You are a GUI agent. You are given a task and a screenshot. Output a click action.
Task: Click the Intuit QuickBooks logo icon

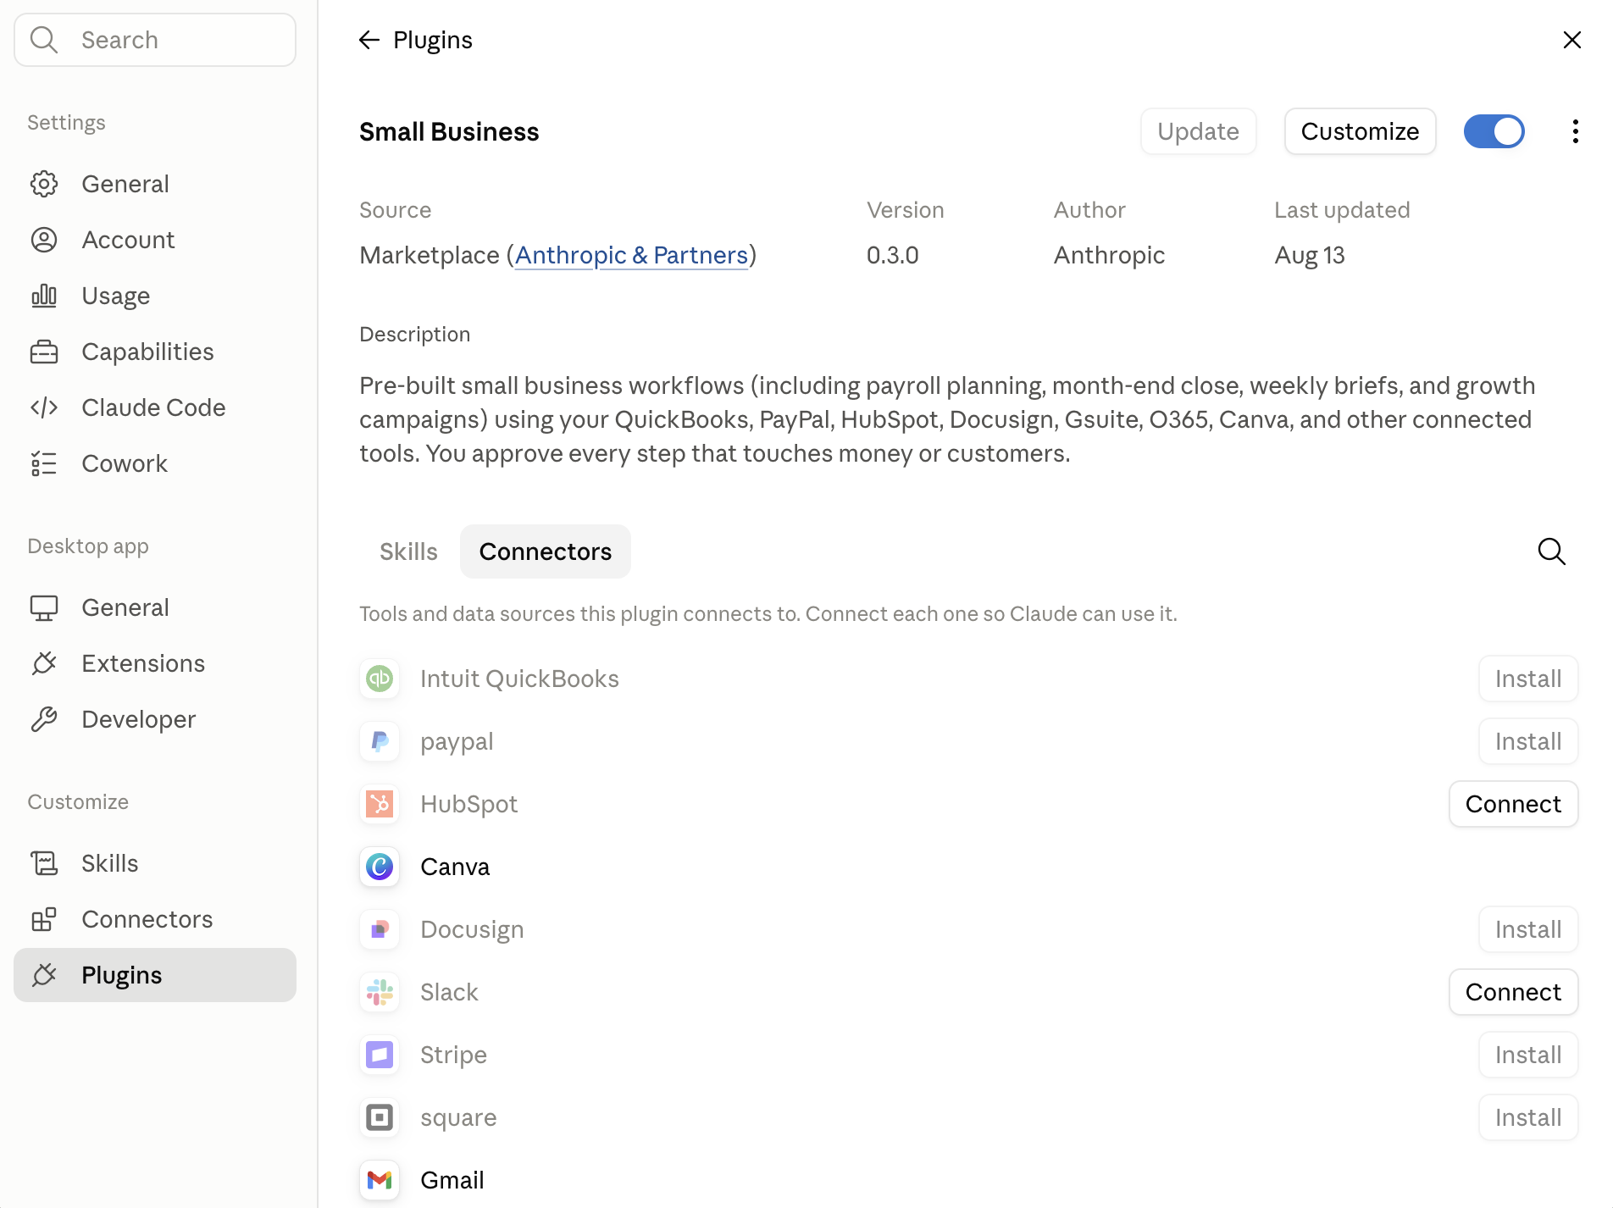point(380,679)
